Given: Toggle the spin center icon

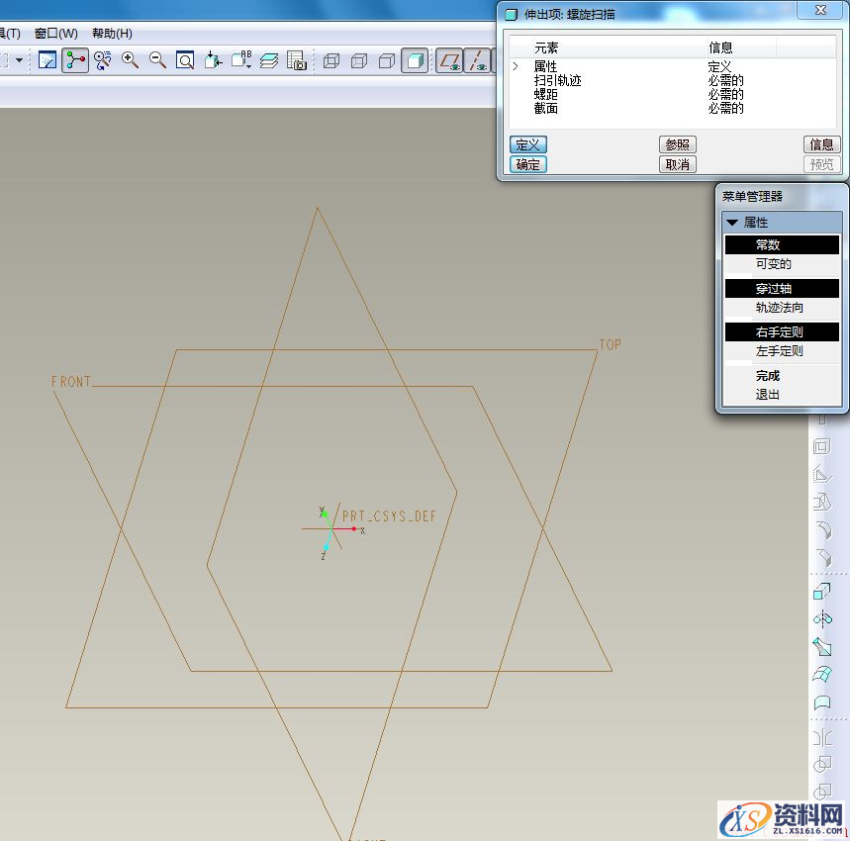Looking at the screenshot, I should (102, 60).
